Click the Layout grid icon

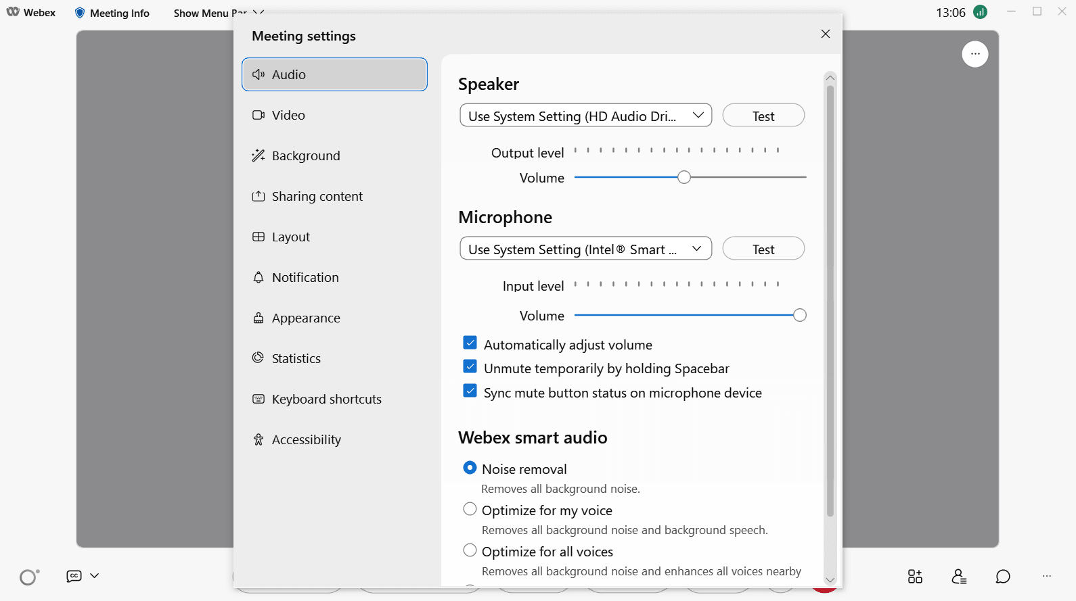coord(259,237)
